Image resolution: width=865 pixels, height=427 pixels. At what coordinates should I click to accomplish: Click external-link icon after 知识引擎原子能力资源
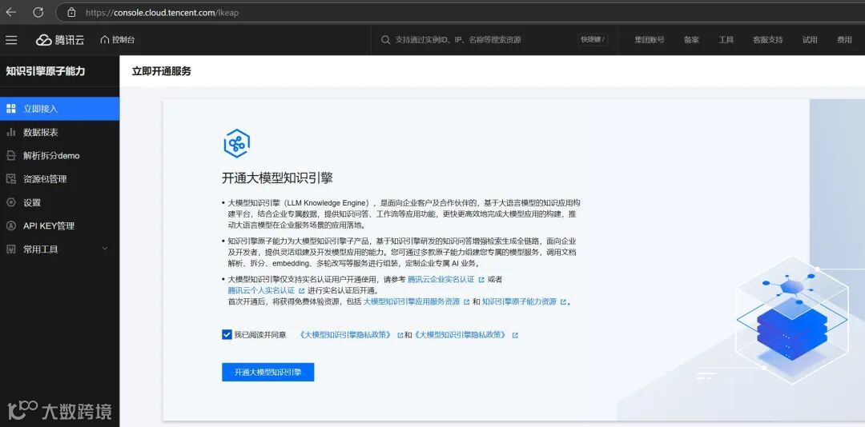[563, 302]
